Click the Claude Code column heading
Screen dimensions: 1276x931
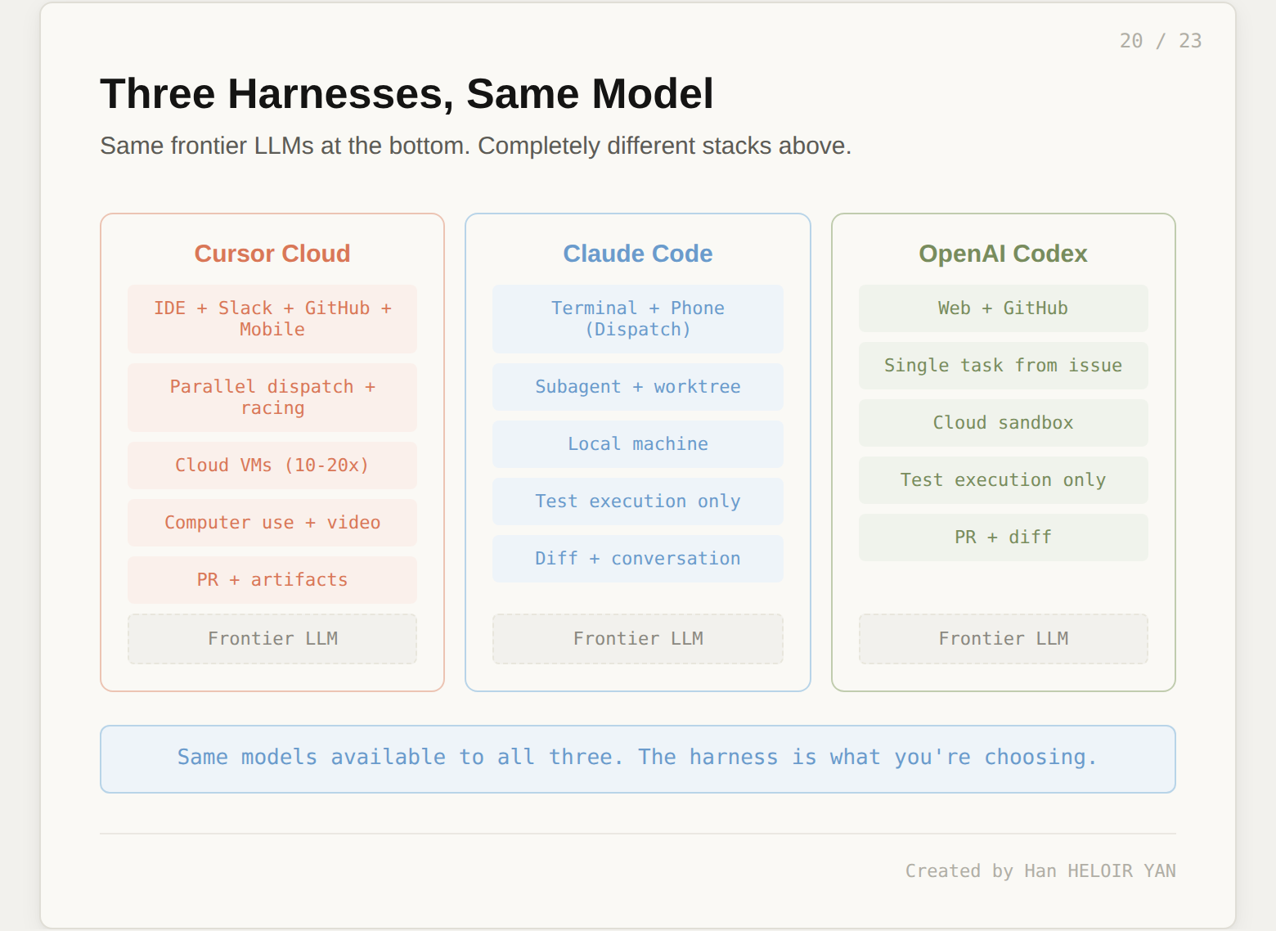637,254
